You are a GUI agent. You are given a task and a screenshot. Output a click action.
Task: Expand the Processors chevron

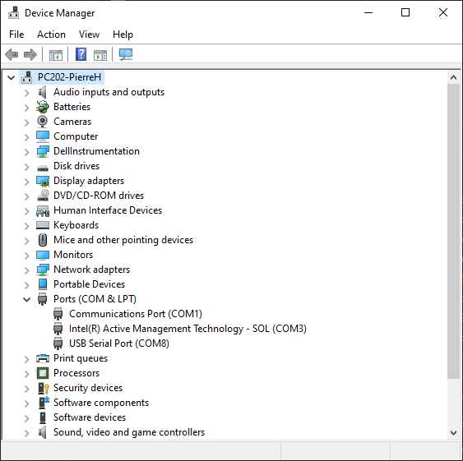[x=27, y=374]
